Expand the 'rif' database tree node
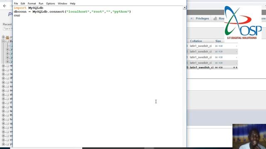Viewport: 266px width, 149px height. pos(3,78)
